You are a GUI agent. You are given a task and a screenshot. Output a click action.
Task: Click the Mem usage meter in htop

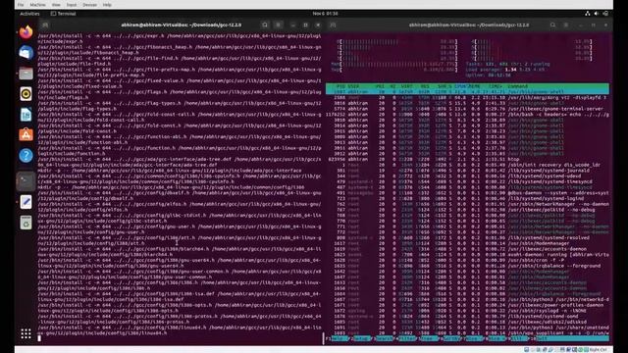(394, 64)
